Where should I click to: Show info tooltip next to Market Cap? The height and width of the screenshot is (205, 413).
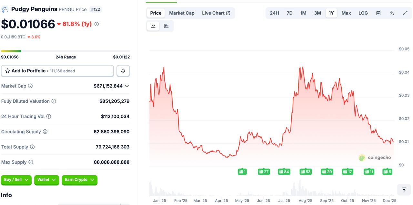tap(30, 86)
